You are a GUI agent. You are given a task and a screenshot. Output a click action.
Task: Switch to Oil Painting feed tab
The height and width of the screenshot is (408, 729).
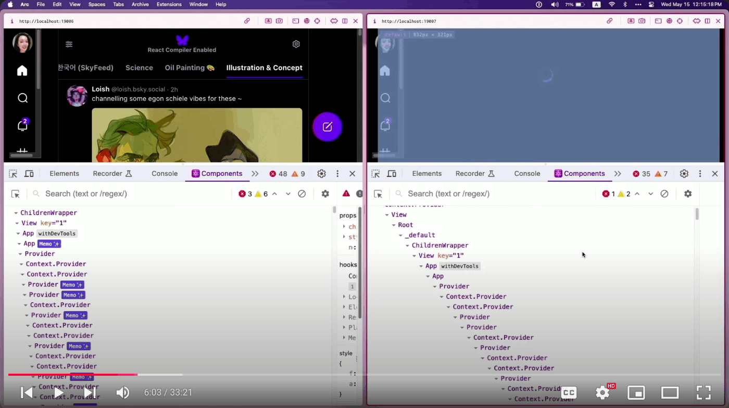(x=190, y=68)
